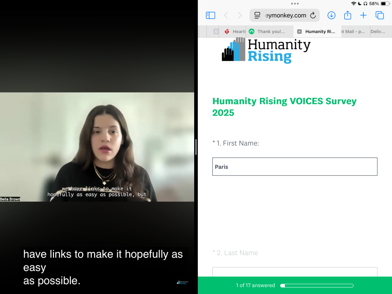Go back with the back arrow
Screen dimensions: 392x294
point(226,15)
